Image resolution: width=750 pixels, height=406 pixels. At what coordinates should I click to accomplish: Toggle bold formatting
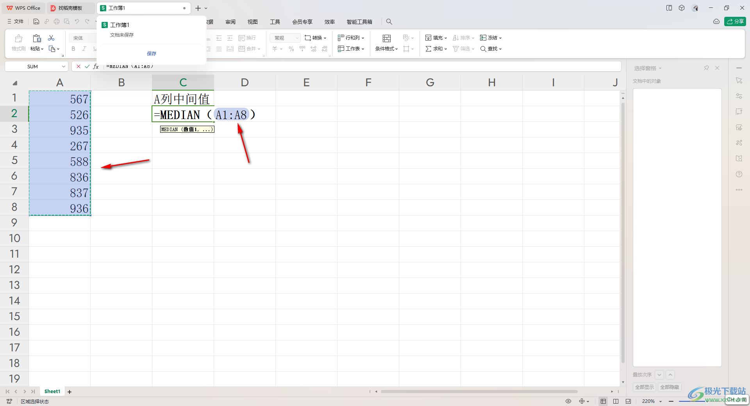pyautogui.click(x=73, y=49)
